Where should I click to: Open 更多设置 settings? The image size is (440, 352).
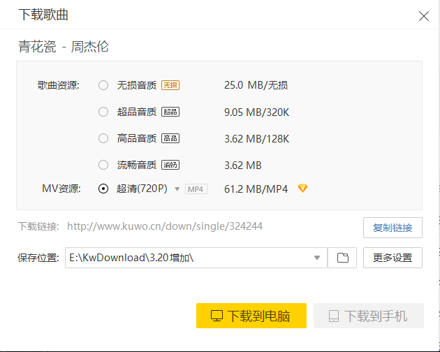click(393, 258)
